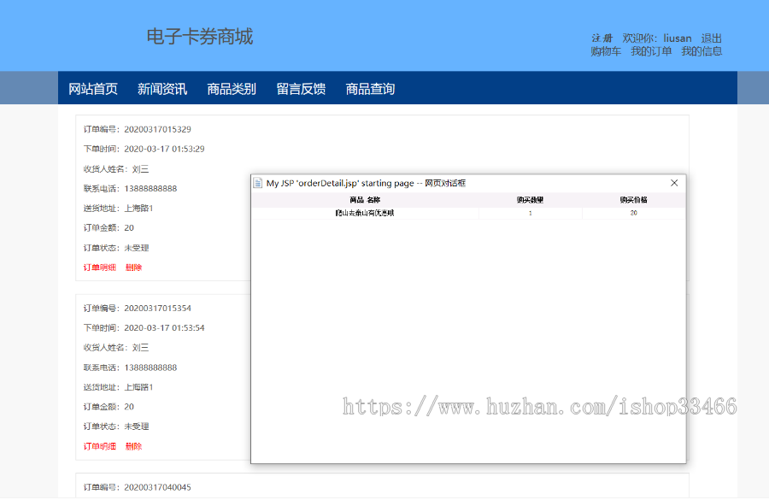Close the orderDetail.jsp dialog
Viewport: 769px width, 500px height.
[x=674, y=182]
